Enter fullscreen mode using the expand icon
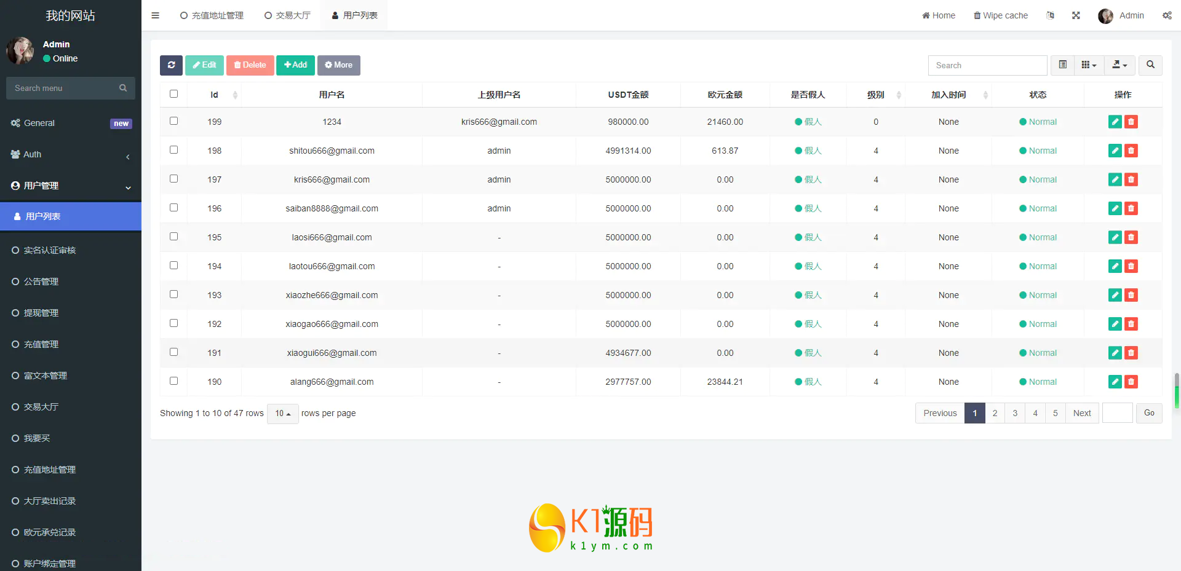 [1076, 15]
